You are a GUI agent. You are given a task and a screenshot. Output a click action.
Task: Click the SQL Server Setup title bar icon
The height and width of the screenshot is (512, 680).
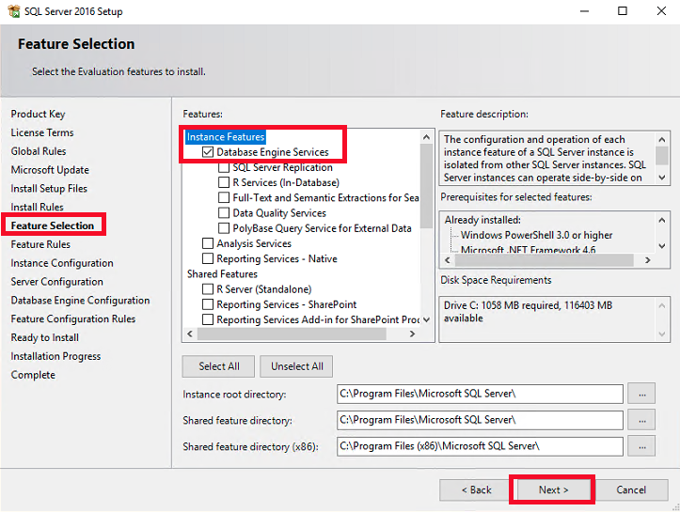tap(13, 11)
